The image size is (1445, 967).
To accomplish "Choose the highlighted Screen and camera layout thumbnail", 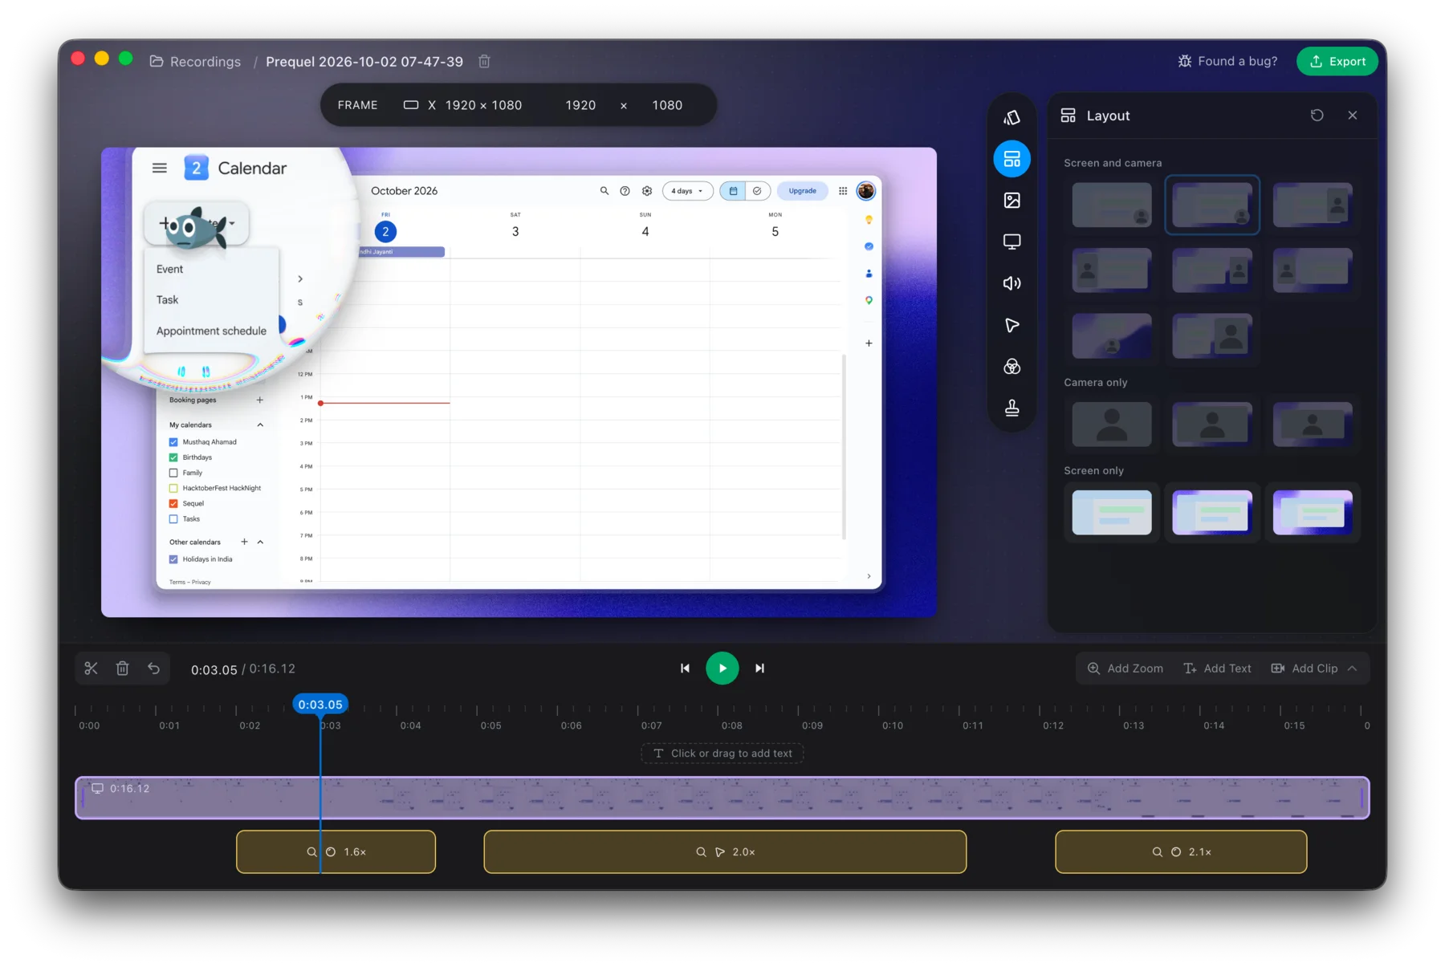I will (1212, 205).
